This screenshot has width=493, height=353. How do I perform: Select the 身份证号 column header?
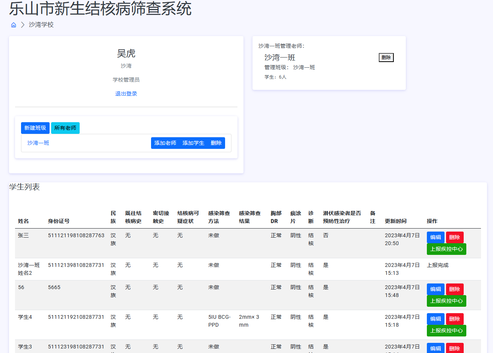[x=59, y=221]
